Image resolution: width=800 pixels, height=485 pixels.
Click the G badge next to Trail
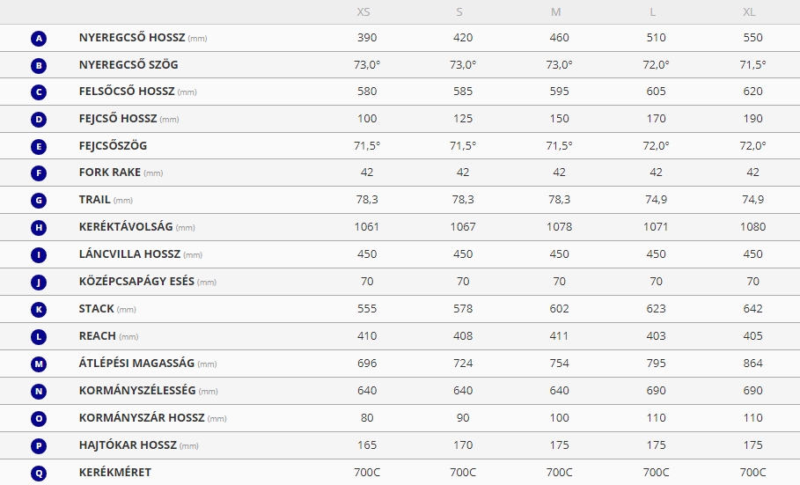click(38, 201)
